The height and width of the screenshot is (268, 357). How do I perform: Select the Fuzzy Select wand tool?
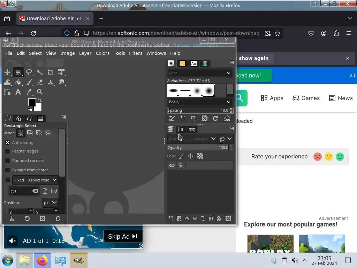40,73
